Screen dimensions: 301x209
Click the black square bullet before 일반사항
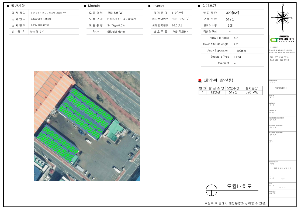(8, 6)
